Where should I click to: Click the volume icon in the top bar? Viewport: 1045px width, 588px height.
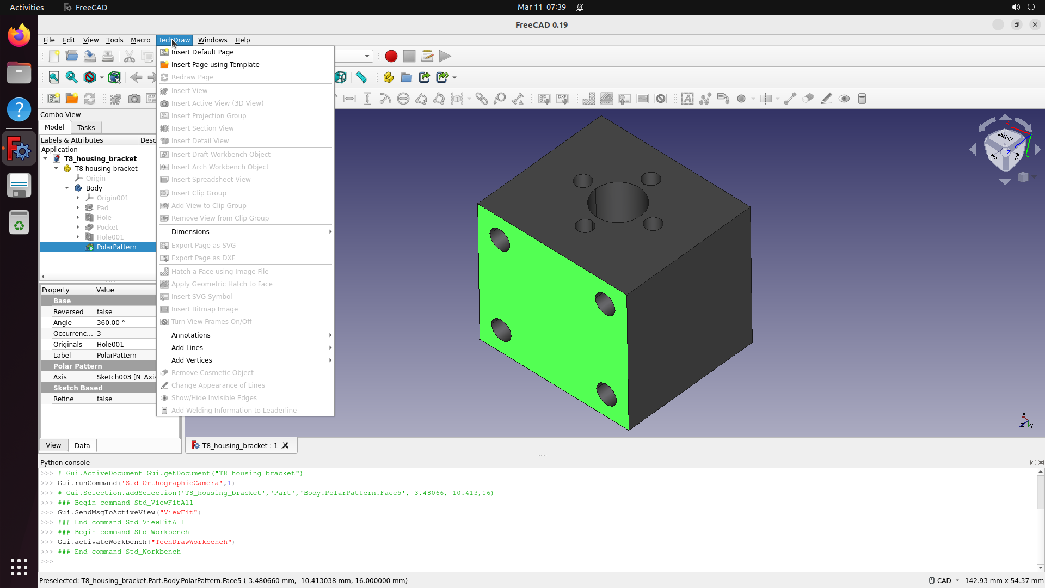pos(1016,7)
